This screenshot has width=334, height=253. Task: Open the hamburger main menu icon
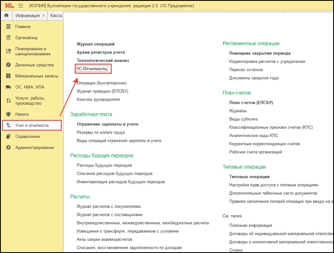[21, 6]
